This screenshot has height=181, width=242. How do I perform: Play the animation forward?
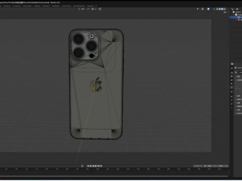point(96,166)
